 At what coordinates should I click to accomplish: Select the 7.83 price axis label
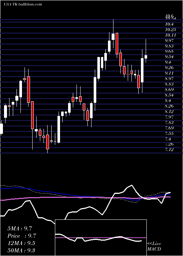point(169,123)
